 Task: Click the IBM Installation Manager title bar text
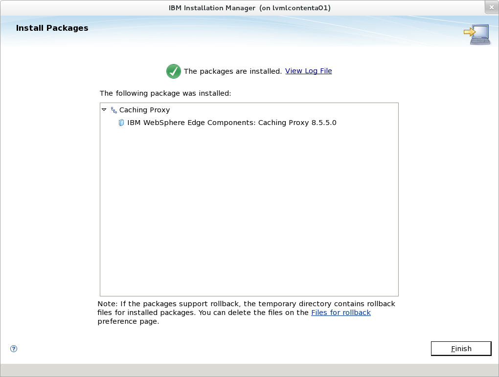(249, 8)
